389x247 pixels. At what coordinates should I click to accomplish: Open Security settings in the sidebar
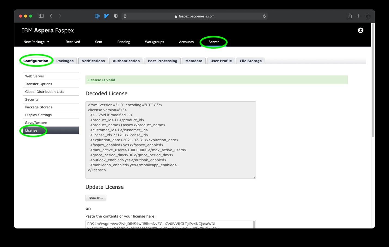click(x=51, y=99)
